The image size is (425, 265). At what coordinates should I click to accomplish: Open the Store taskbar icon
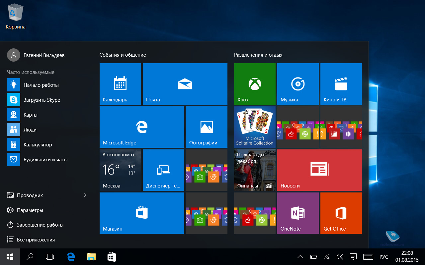point(112,257)
